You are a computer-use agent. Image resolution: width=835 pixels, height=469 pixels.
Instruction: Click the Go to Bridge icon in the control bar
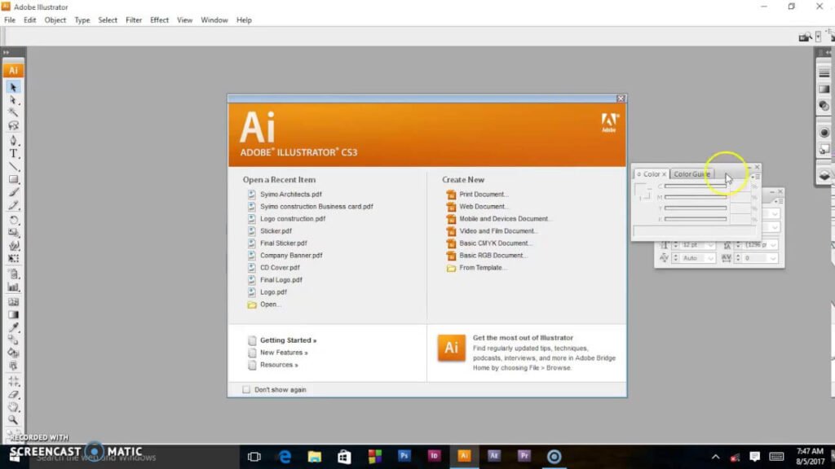(805, 37)
